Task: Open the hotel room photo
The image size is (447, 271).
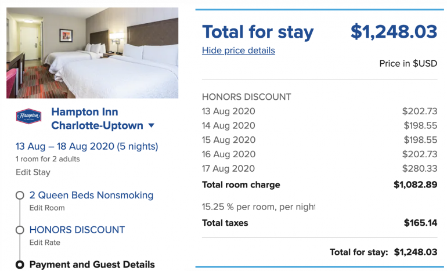Action: (x=92, y=53)
